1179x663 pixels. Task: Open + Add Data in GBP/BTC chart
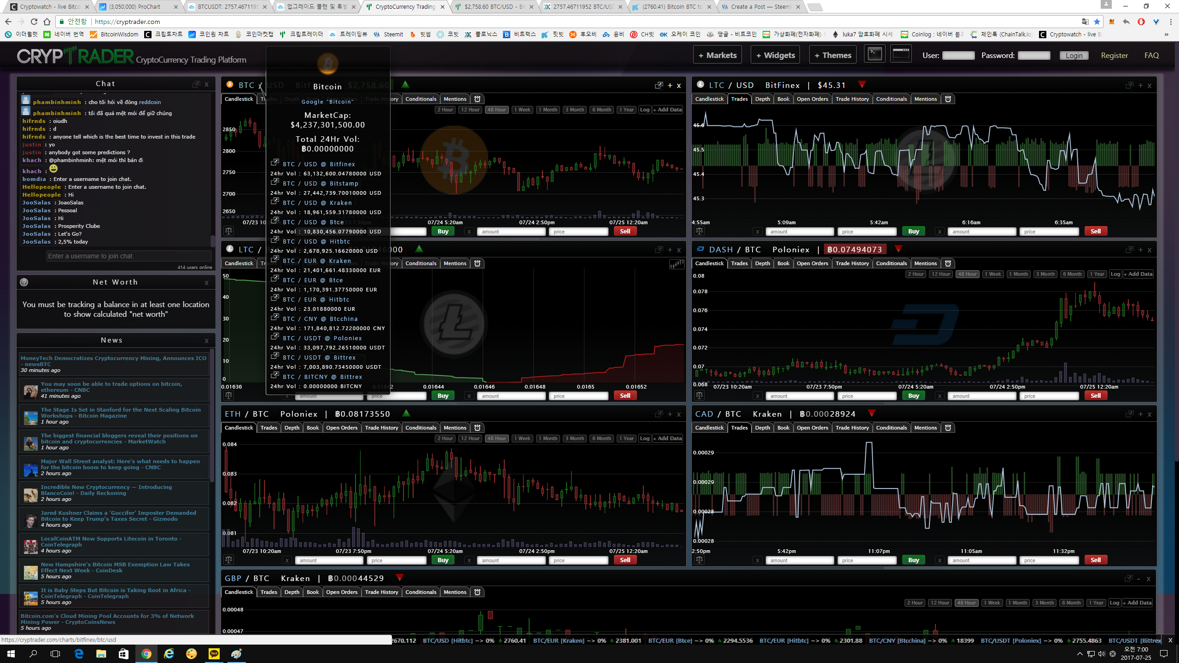(1137, 603)
